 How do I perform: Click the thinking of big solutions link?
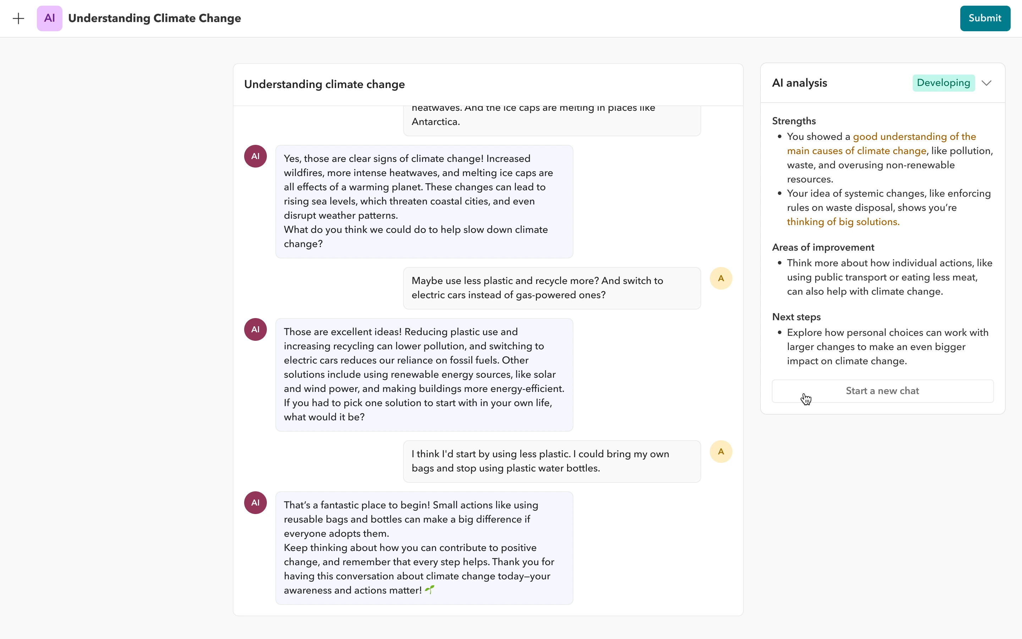coord(843,222)
